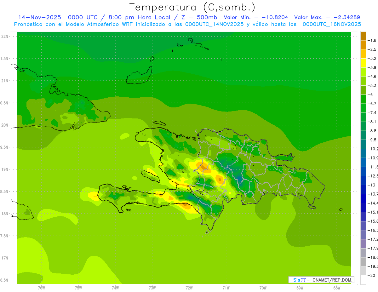Click the 19N latitude axis label

[x=5, y=169]
